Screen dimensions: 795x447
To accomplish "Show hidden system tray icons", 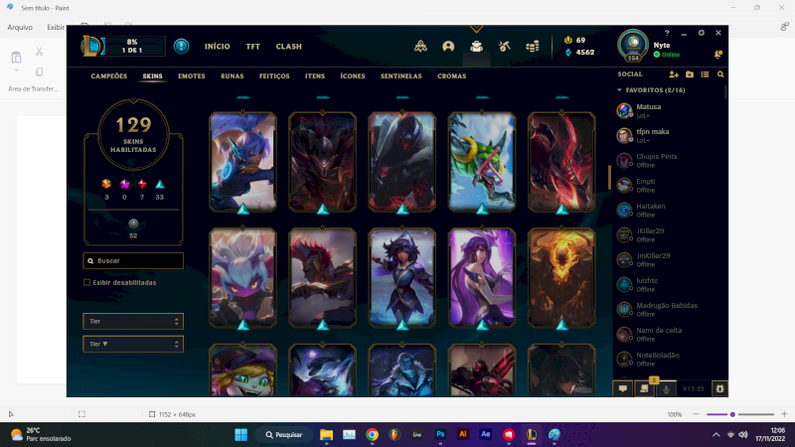I will tap(715, 435).
